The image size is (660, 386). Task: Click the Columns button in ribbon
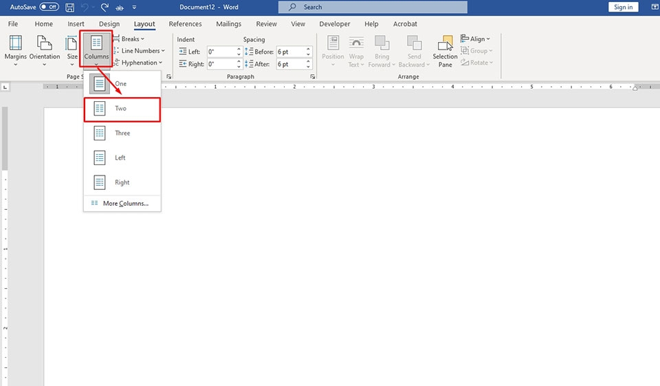96,50
